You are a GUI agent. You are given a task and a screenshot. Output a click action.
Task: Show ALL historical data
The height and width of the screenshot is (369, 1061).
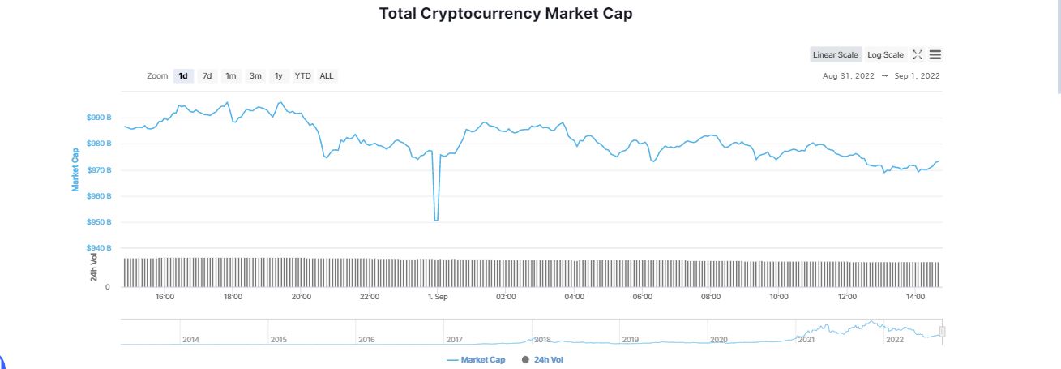pyautogui.click(x=327, y=76)
